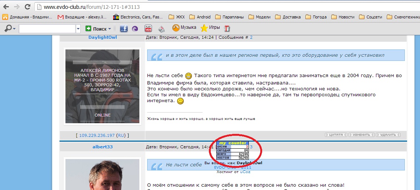
Task: Click the Изменить edit post button
Action: pos(361,135)
